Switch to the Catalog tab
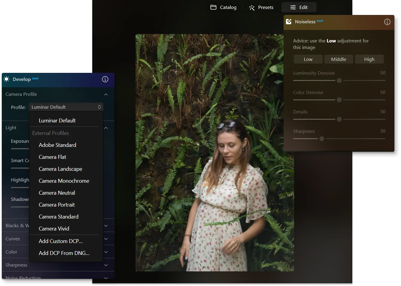 pos(223,7)
